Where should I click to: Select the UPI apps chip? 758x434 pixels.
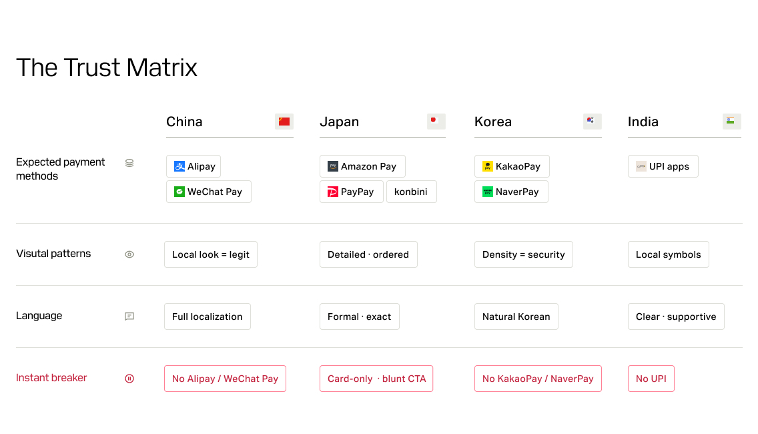(x=663, y=166)
